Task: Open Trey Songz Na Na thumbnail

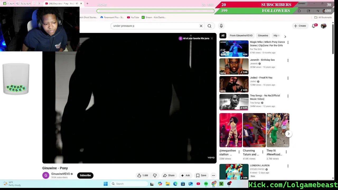Action: pyautogui.click(x=234, y=102)
